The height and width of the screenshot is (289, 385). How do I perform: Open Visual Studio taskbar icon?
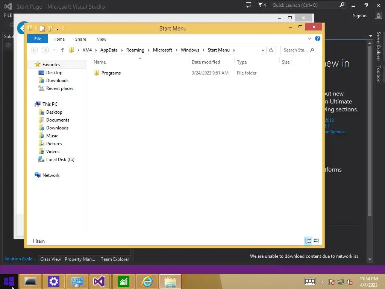99,281
